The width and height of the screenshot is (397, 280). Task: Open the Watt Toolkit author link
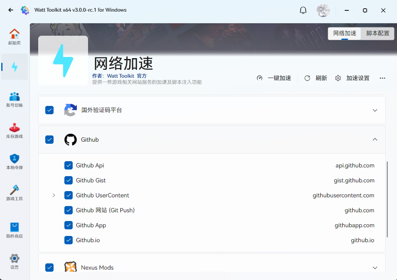tap(120, 76)
